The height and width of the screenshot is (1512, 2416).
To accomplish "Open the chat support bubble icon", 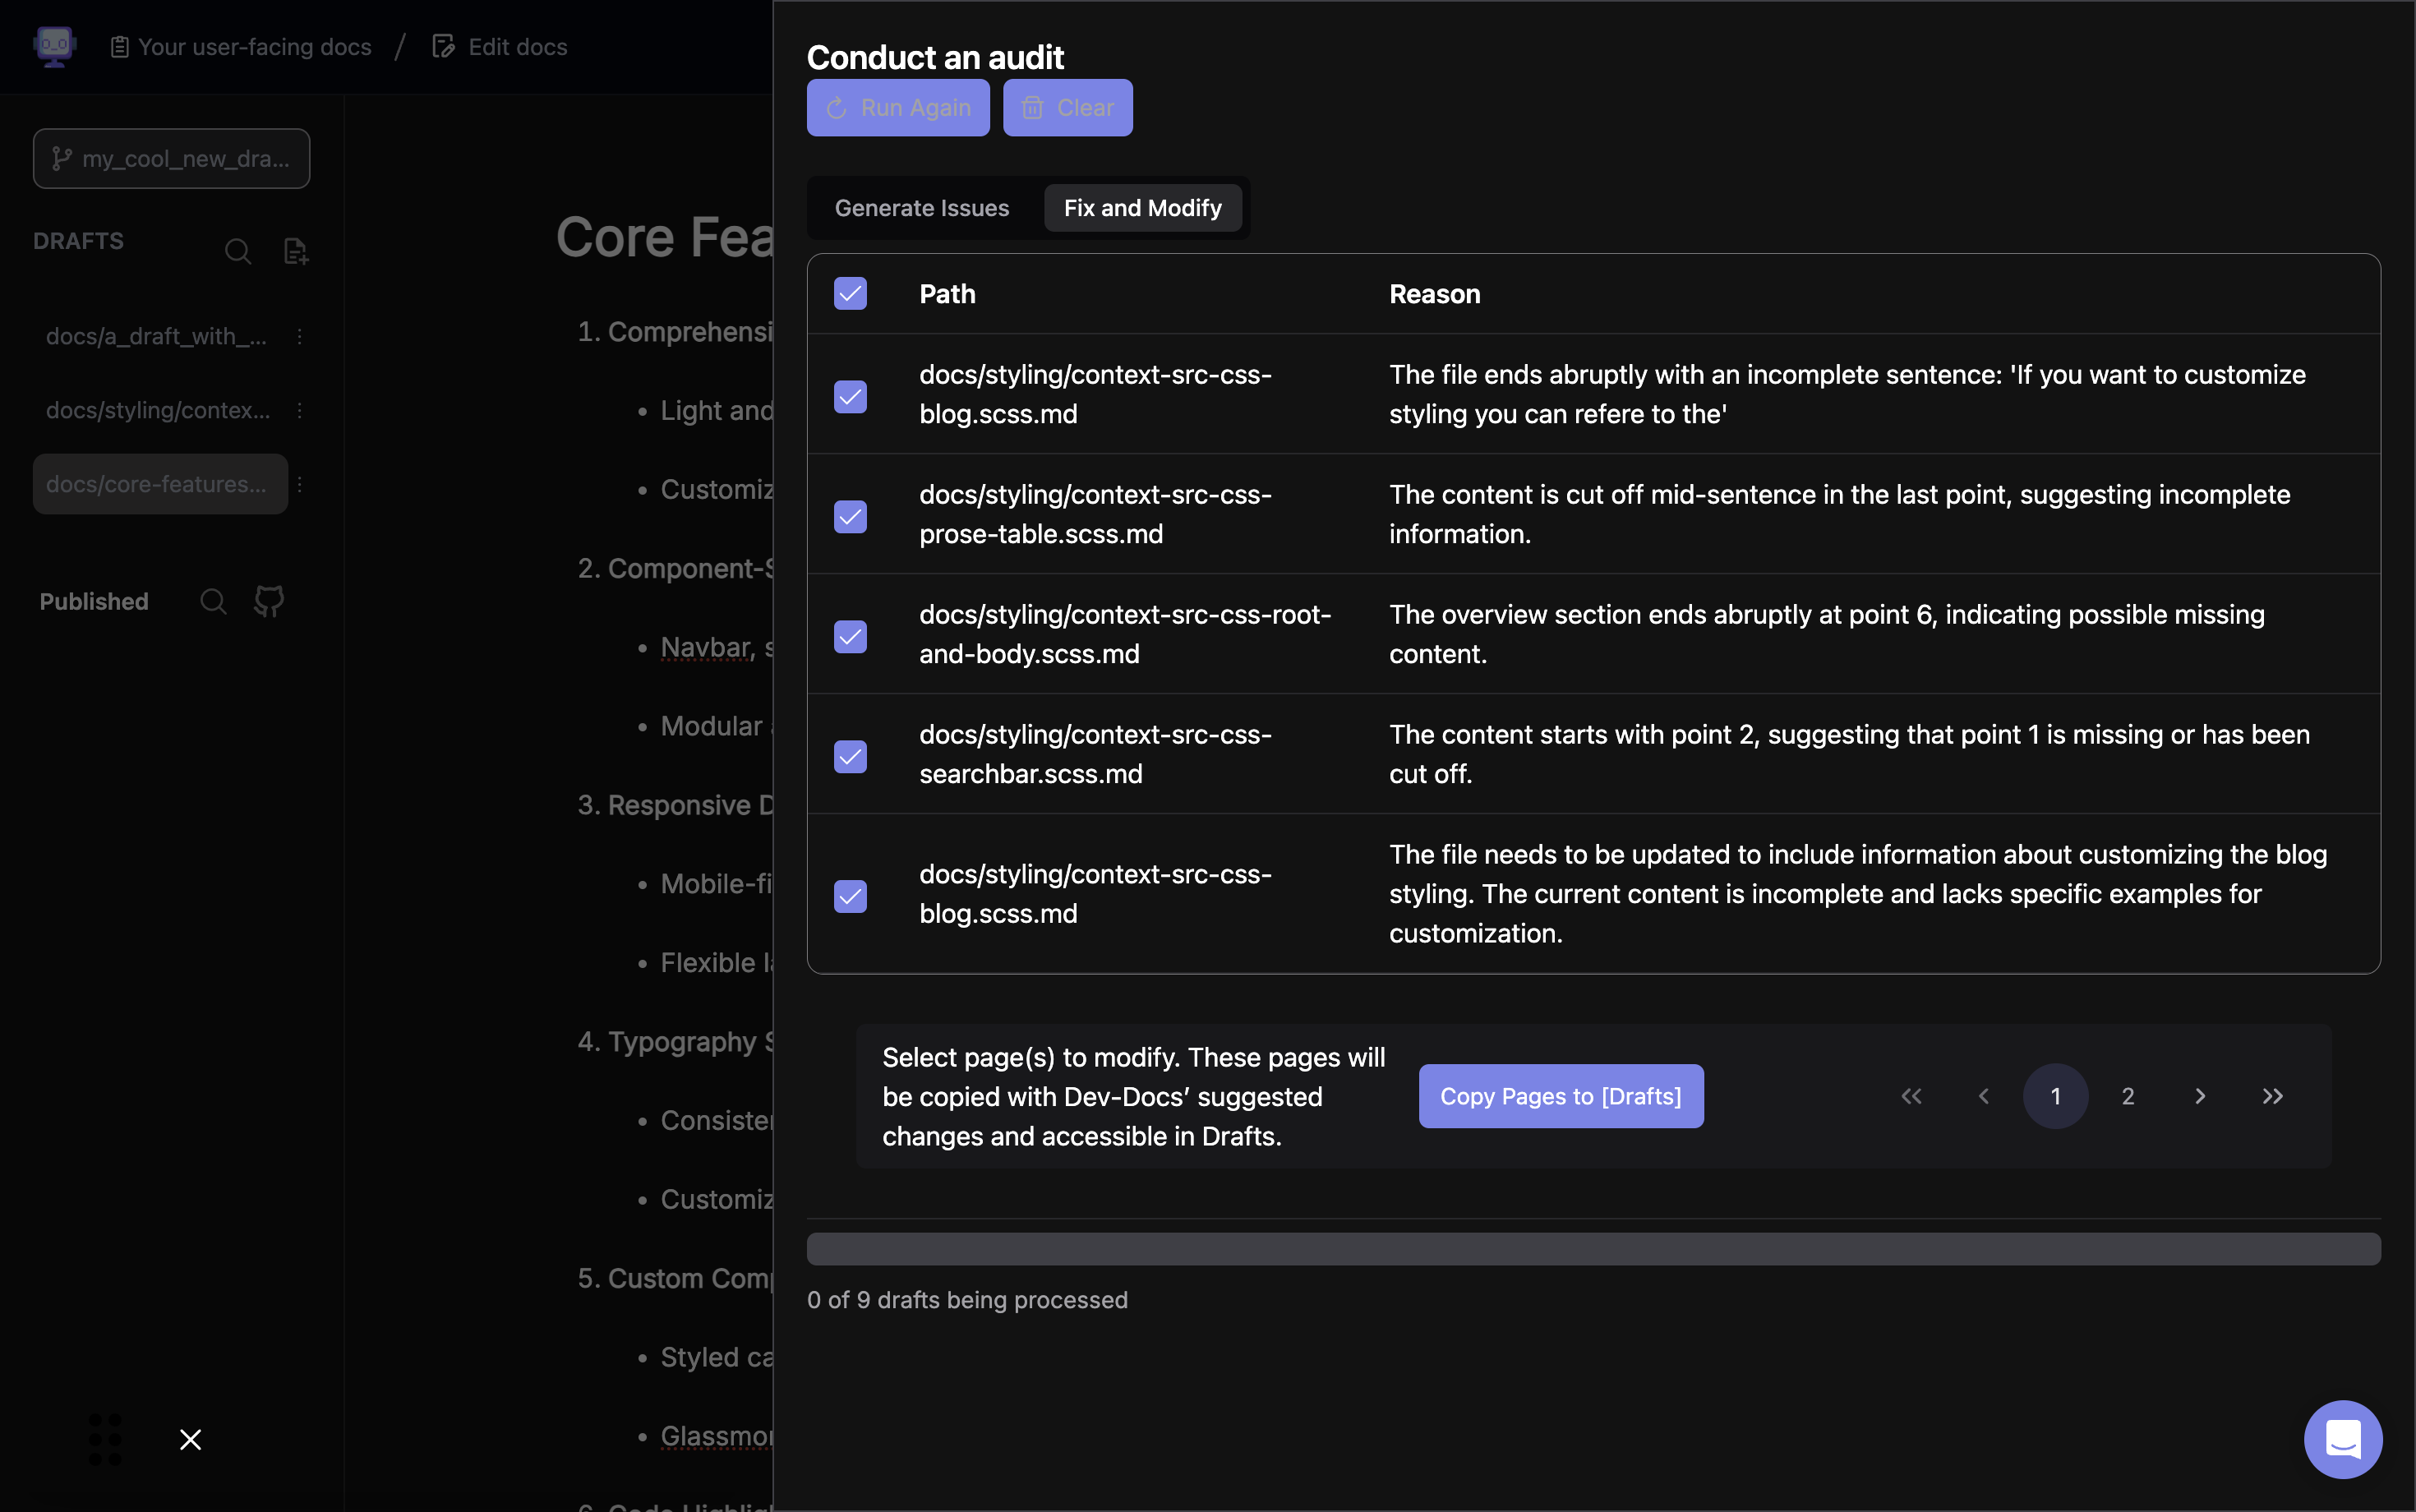I will [2342, 1439].
